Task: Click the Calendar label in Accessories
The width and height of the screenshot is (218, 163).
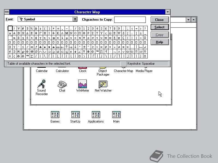Action: click(x=42, y=71)
